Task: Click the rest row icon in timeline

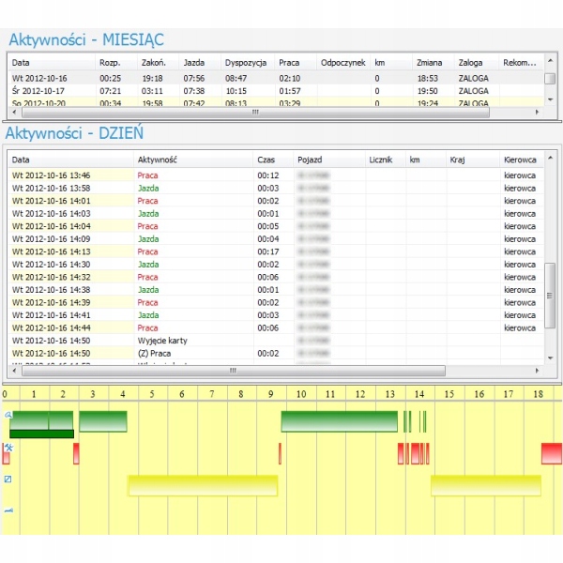Action: 8,510
